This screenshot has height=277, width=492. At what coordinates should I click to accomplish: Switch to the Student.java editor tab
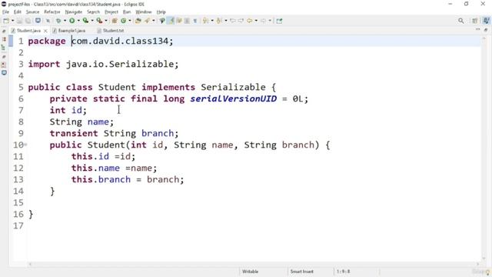click(28, 31)
